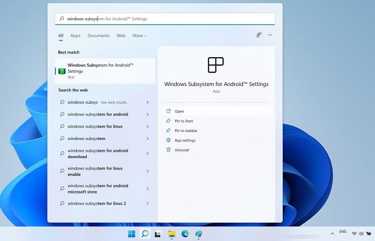375x241 pixels.
Task: Click the trash icon beside Uninstall
Action: 168,150
